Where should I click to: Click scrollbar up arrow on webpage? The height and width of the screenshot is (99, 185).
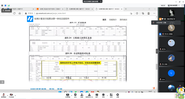[157, 17]
